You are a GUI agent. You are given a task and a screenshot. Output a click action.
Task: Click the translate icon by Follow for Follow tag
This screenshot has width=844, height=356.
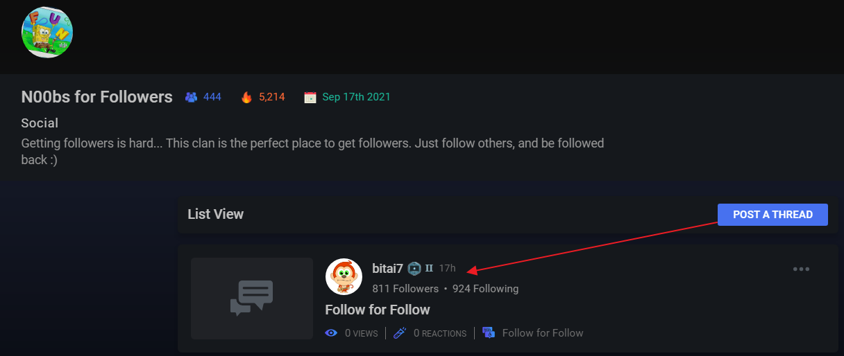(x=489, y=333)
